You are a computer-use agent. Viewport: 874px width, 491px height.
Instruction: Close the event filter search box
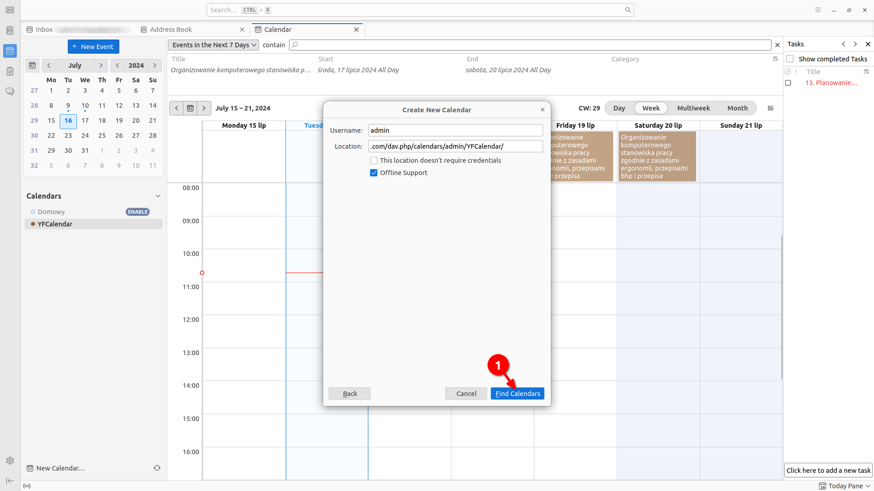coord(777,45)
